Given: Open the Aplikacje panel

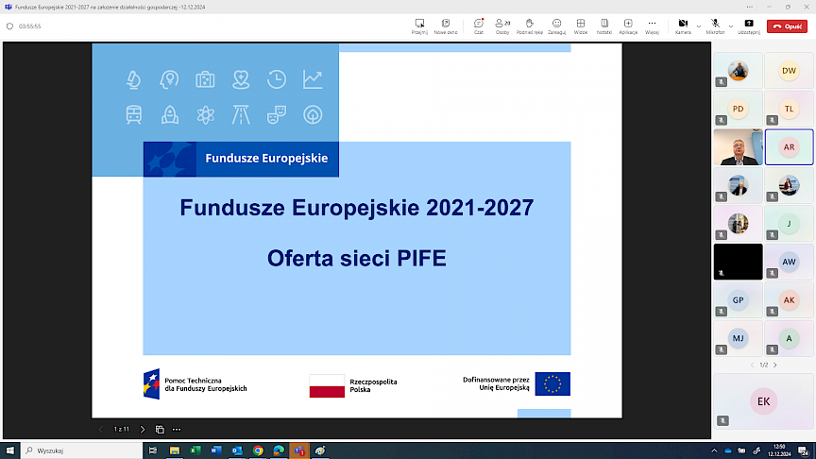Looking at the screenshot, I should [628, 26].
